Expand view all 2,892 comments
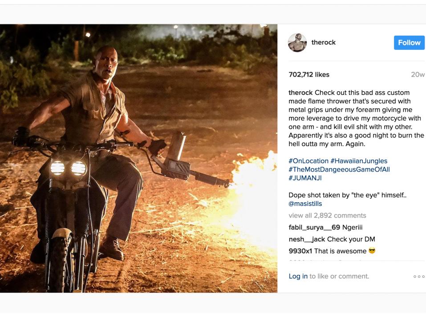This screenshot has width=426, height=320. (327, 216)
